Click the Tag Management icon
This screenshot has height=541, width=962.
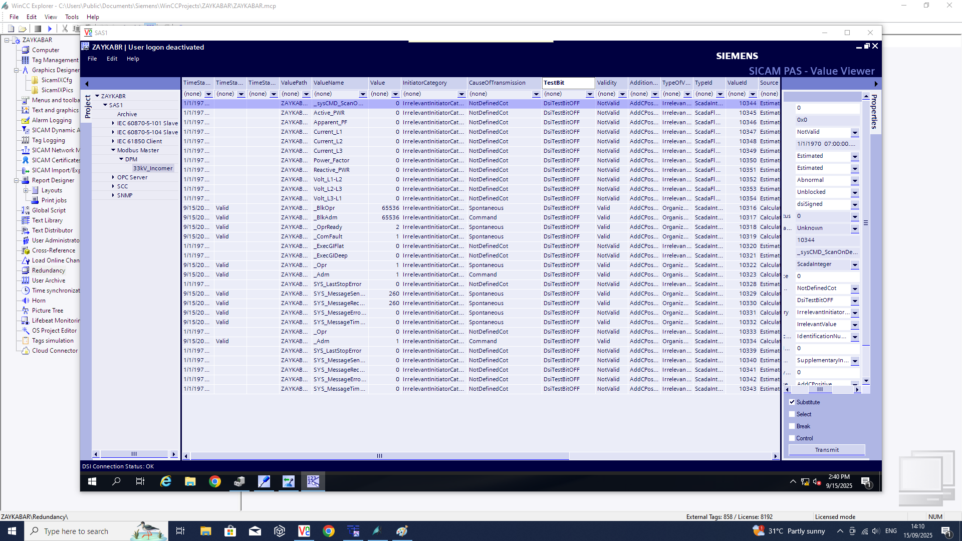[25, 60]
